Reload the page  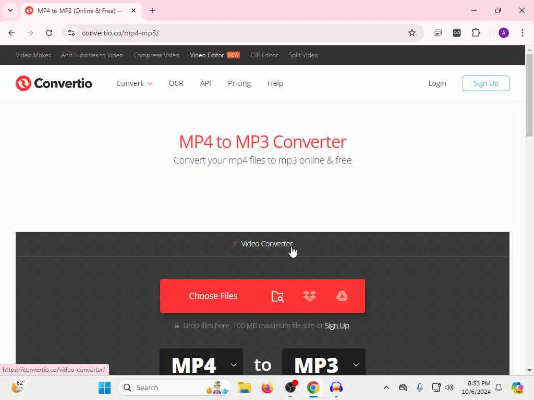tap(49, 33)
